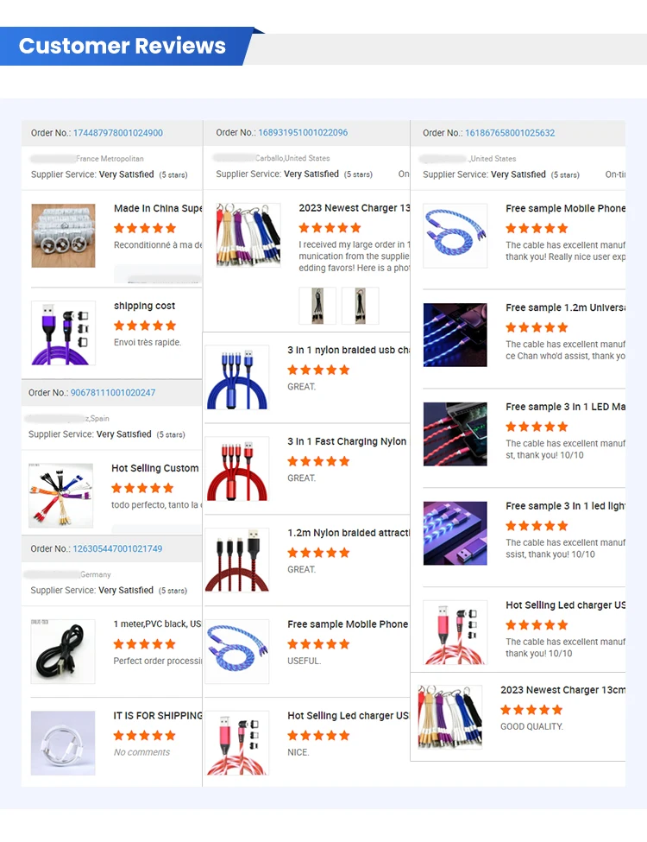Viewport: 647px width, 842px height.
Task: Click the star rating under 'shipping cost'
Action: point(145,326)
